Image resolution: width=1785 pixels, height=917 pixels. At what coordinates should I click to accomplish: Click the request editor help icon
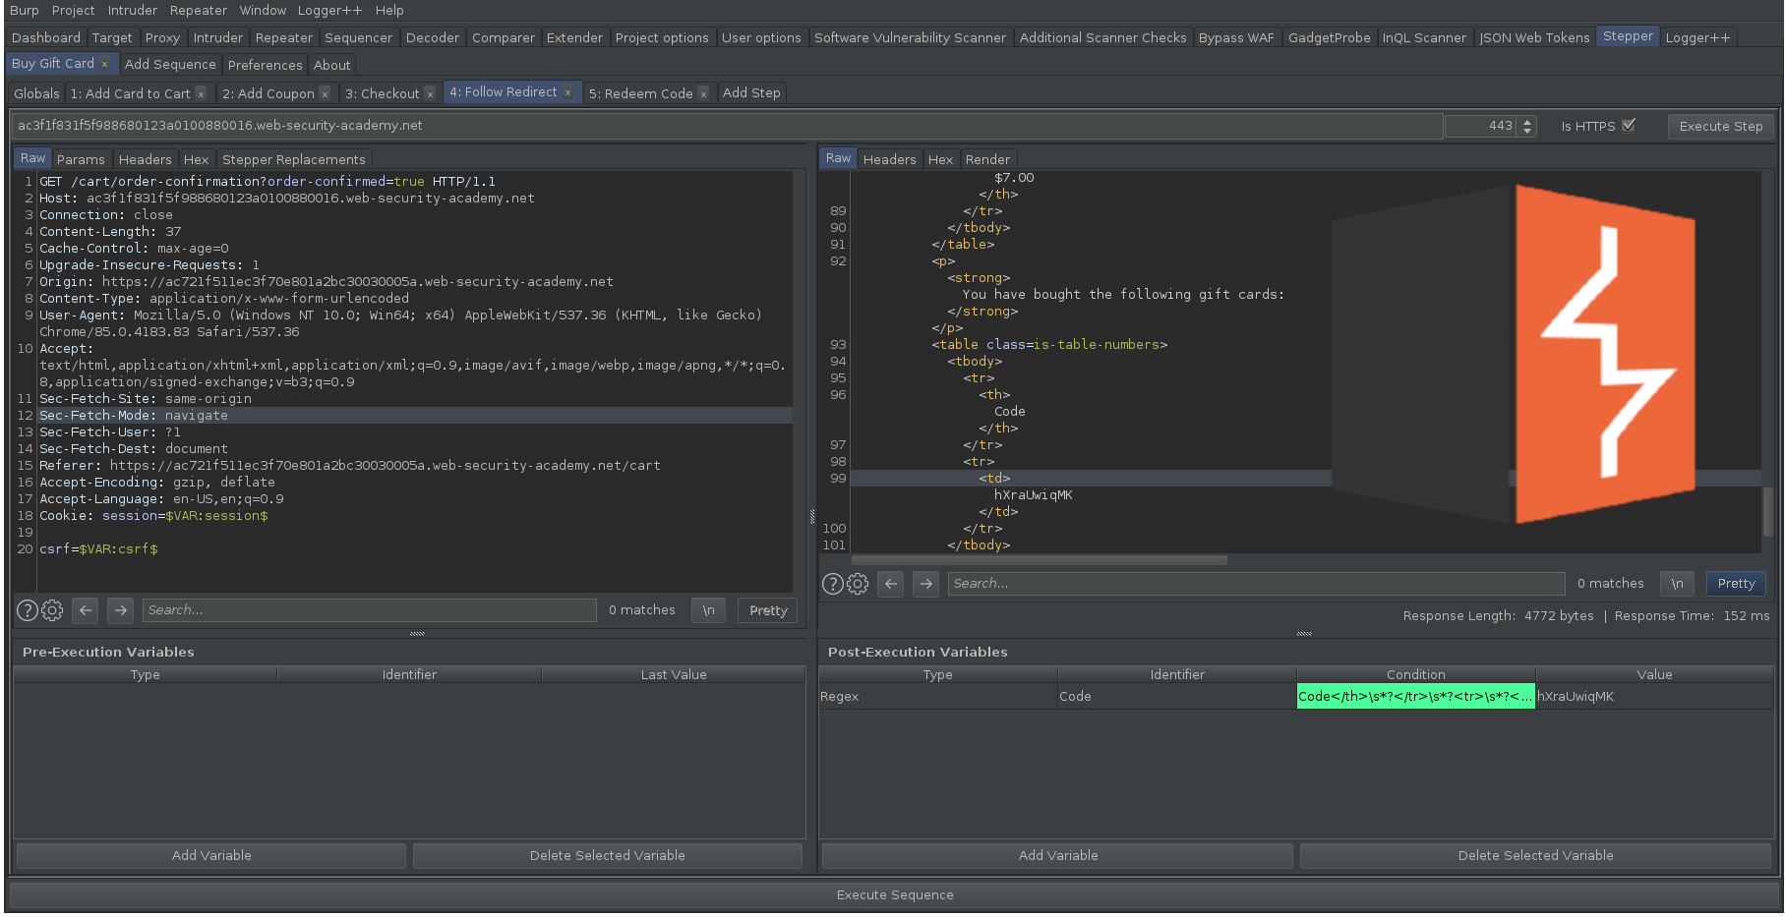point(27,609)
